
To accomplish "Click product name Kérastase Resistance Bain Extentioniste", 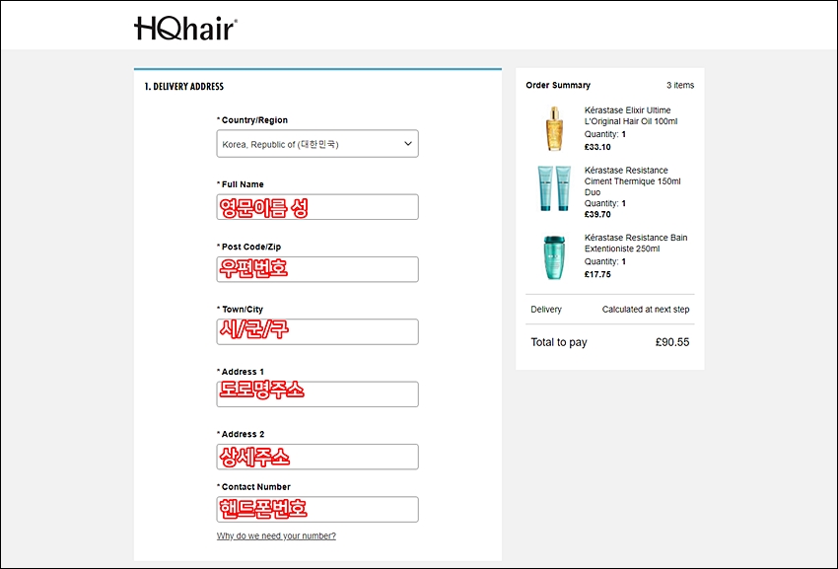I will pyautogui.click(x=636, y=244).
